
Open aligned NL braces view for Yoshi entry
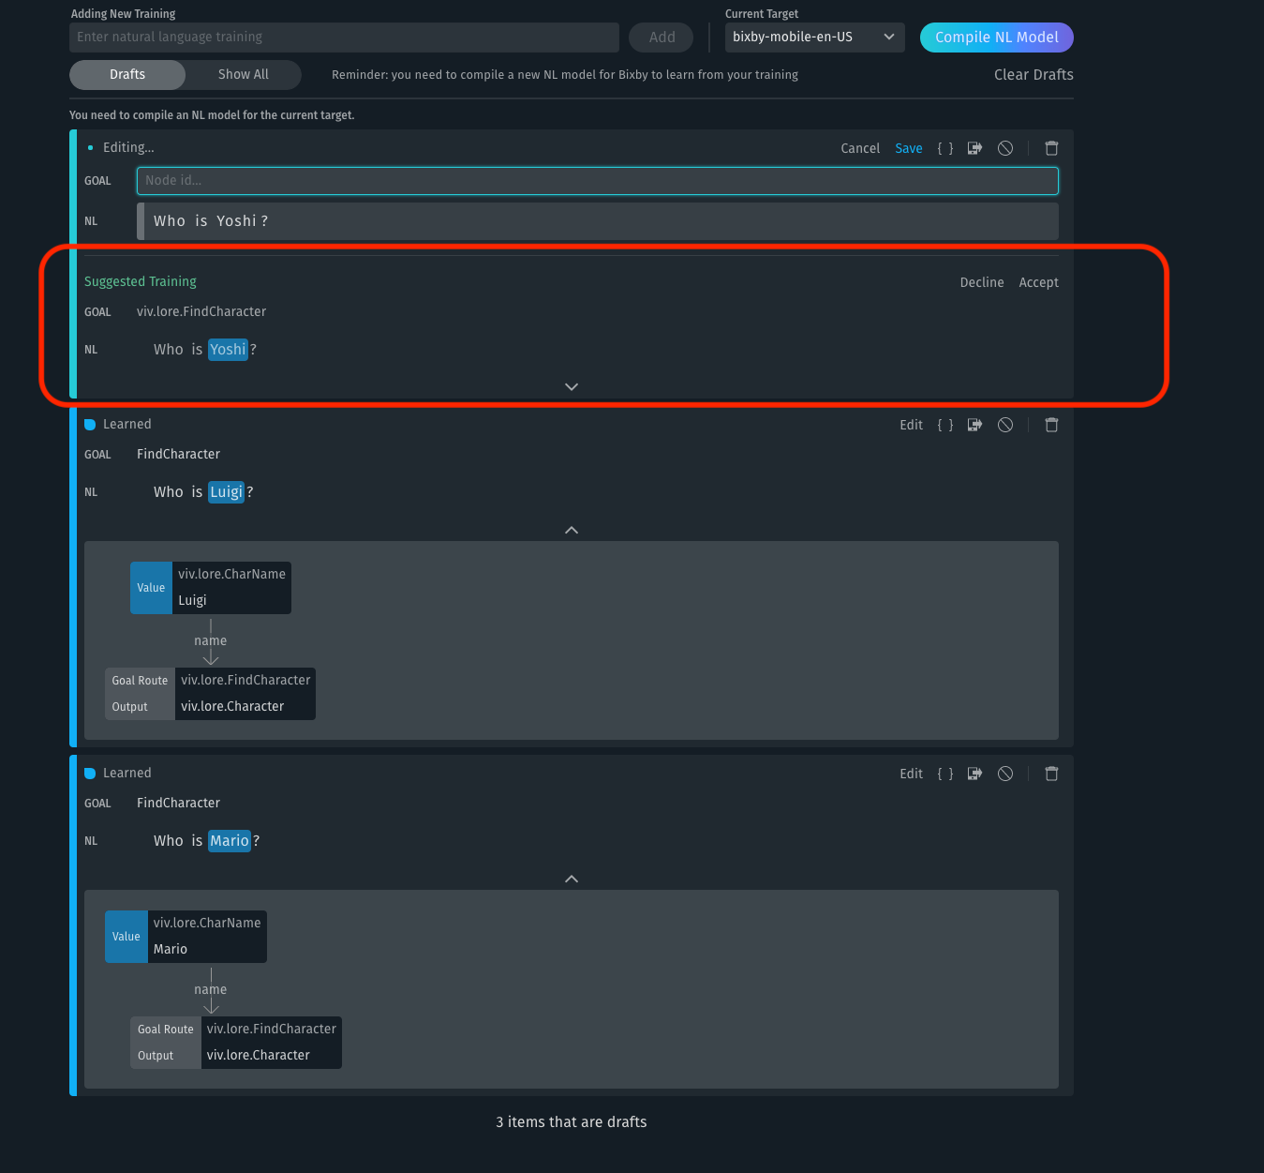(945, 148)
